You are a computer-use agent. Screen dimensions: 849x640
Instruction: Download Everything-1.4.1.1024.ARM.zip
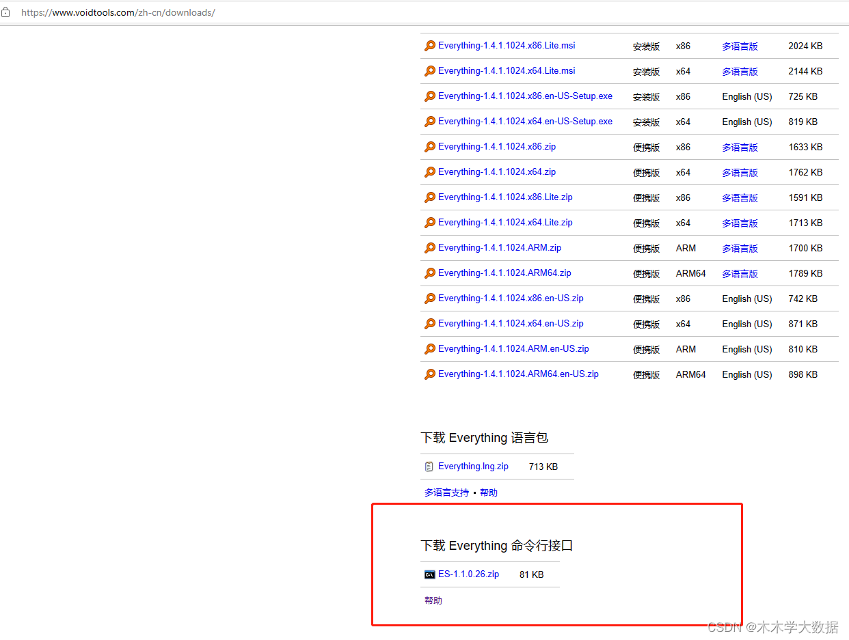[500, 248]
